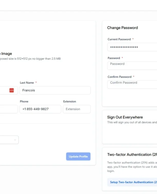The image size is (157, 194).
Task: Click the red password manager icon
Action: [x=12, y=90]
